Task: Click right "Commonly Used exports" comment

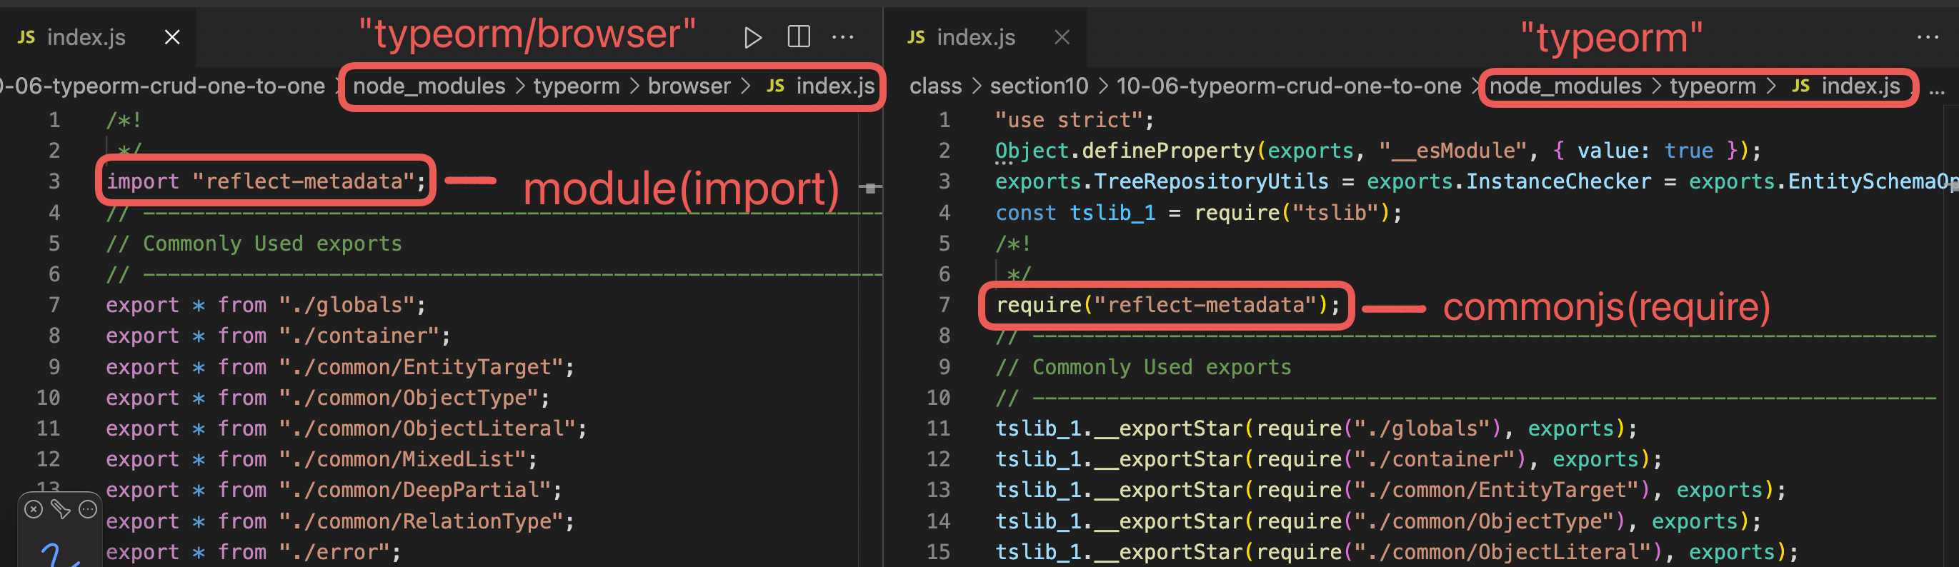Action: click(x=1144, y=367)
